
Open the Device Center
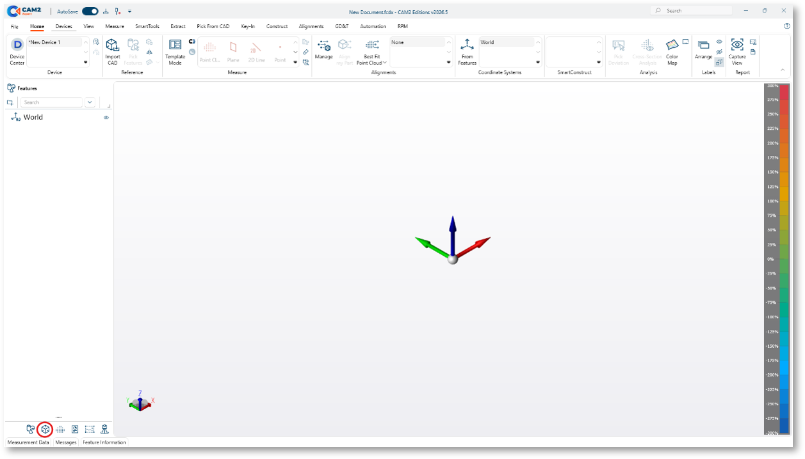(17, 51)
